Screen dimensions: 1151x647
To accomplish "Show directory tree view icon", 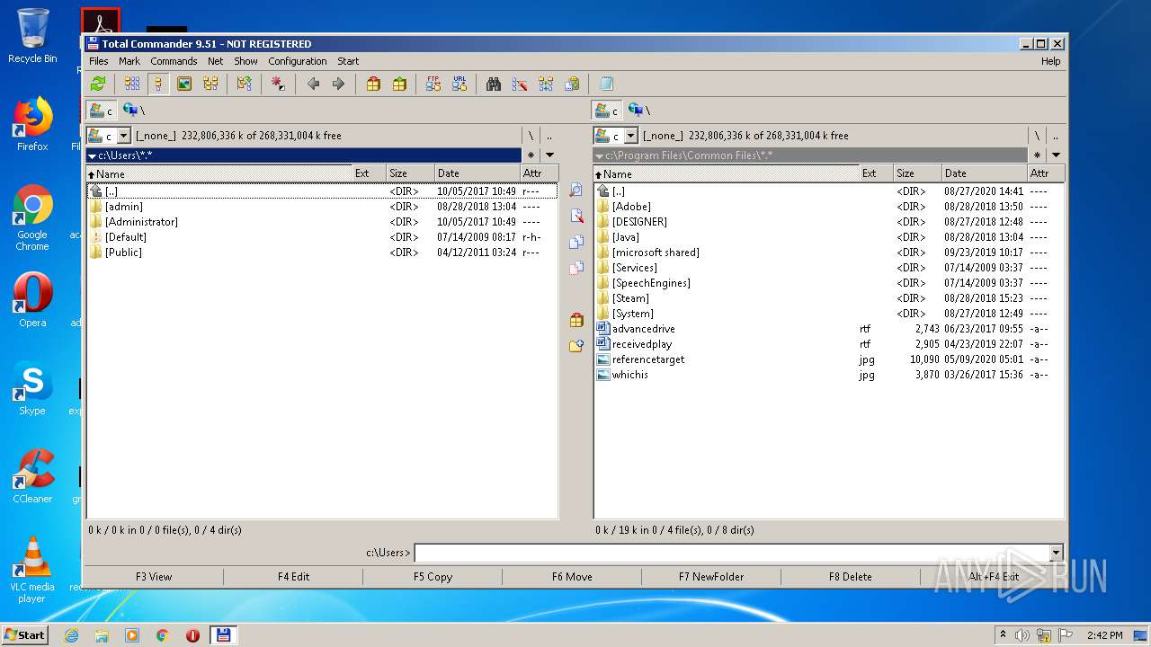I will pyautogui.click(x=210, y=84).
